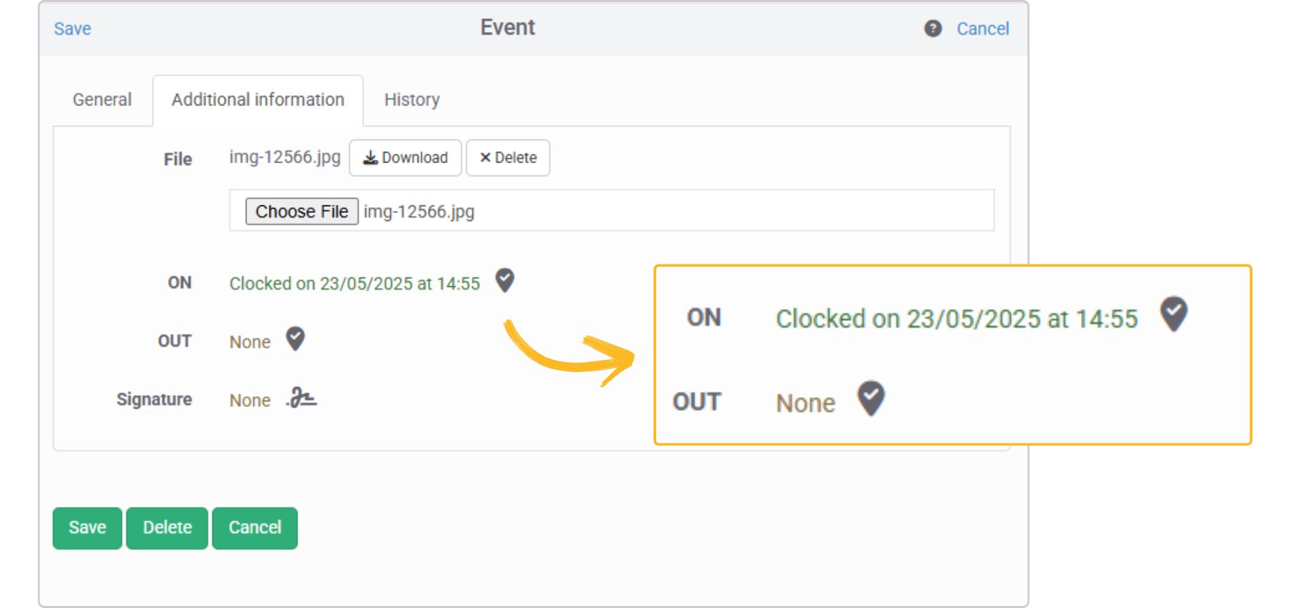Click the Save link at the top left

(x=72, y=29)
